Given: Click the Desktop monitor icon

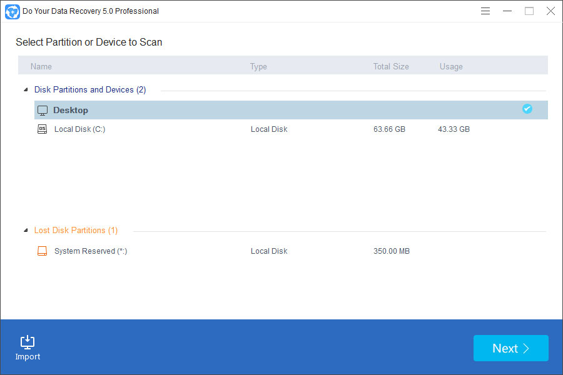Looking at the screenshot, I should click(43, 111).
